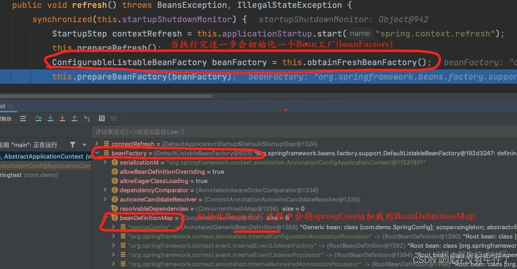Click the refresh() method name in code
The width and height of the screenshot is (517, 269).
(94, 5)
